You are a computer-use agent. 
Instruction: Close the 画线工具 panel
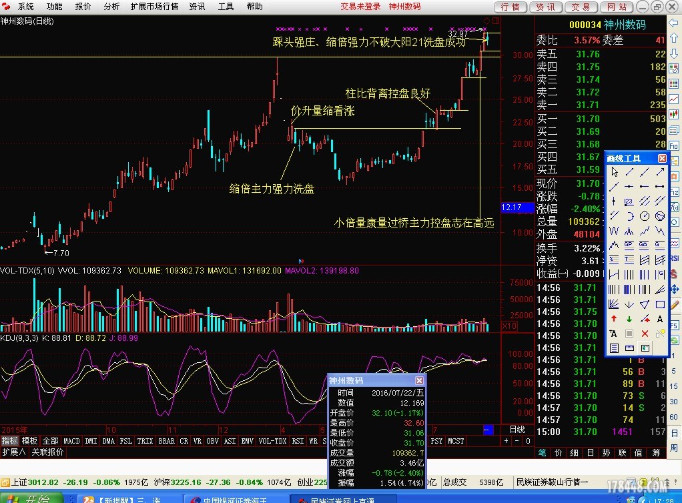coord(661,158)
